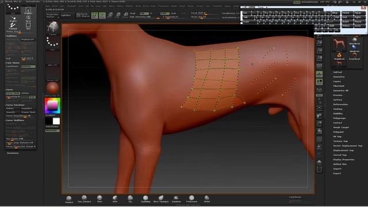Image resolution: width=368 pixels, height=207 pixels.
Task: Open Projection Master
Action: [52, 16]
